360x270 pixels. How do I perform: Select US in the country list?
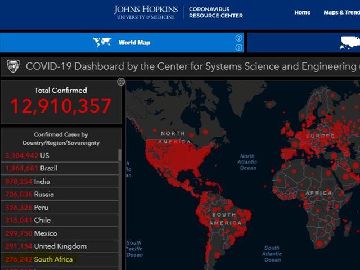pos(60,155)
